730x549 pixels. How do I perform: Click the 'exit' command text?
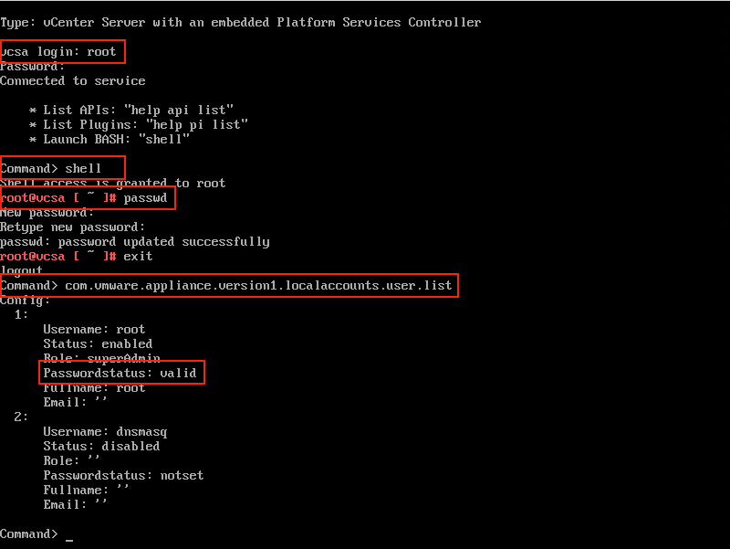point(139,257)
